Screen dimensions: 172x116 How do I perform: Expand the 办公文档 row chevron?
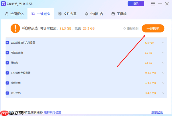click(x=163, y=93)
